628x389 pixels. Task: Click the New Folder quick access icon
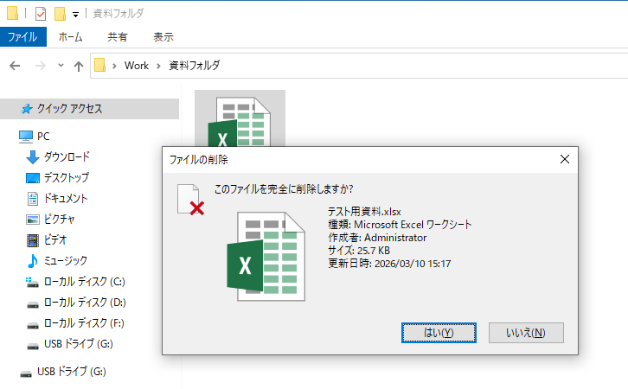pos(60,14)
